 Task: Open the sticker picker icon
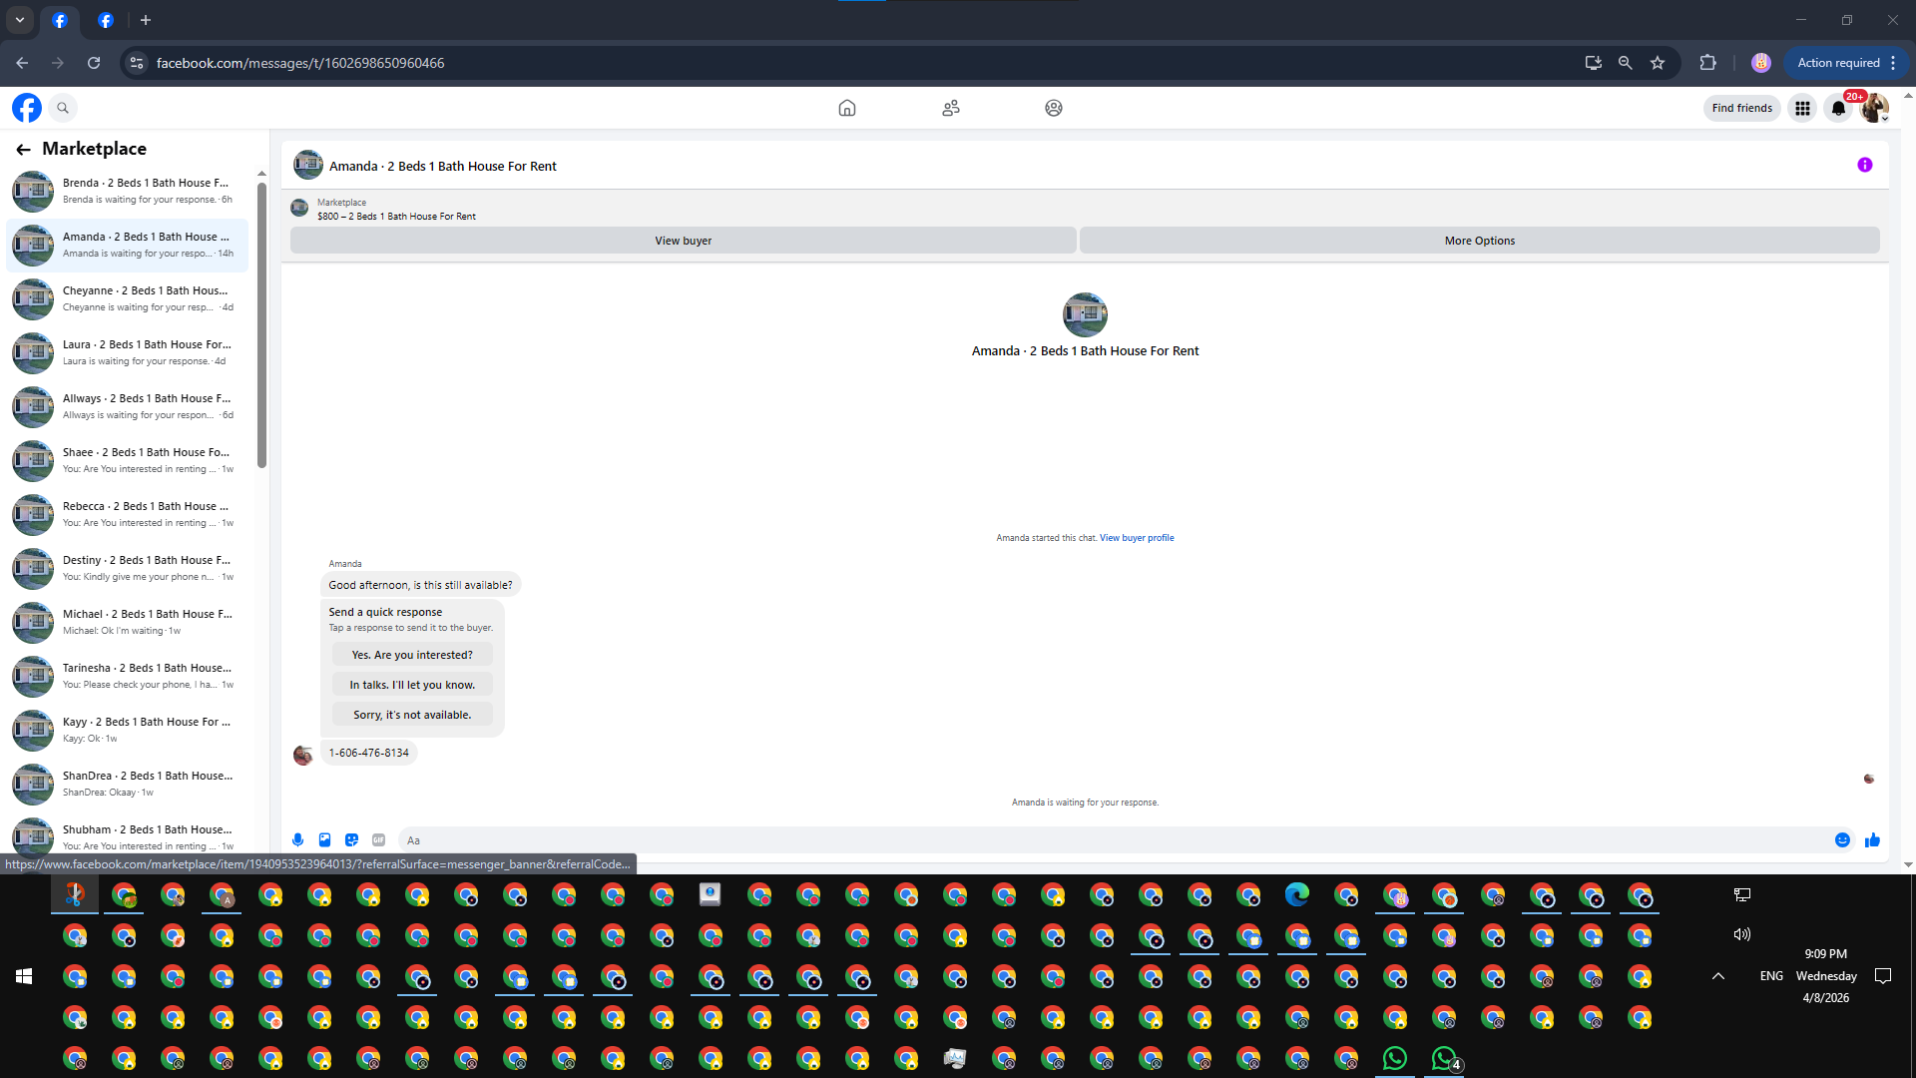(x=351, y=840)
